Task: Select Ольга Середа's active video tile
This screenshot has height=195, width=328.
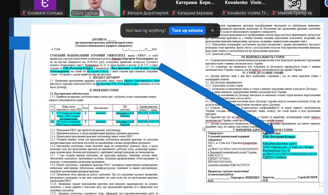Action: point(95,6)
